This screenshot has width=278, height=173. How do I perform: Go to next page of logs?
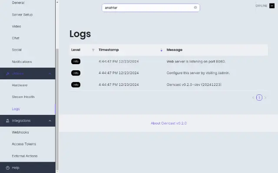click(265, 98)
